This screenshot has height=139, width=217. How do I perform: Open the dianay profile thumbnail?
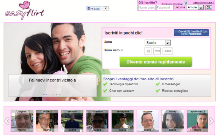173,121
